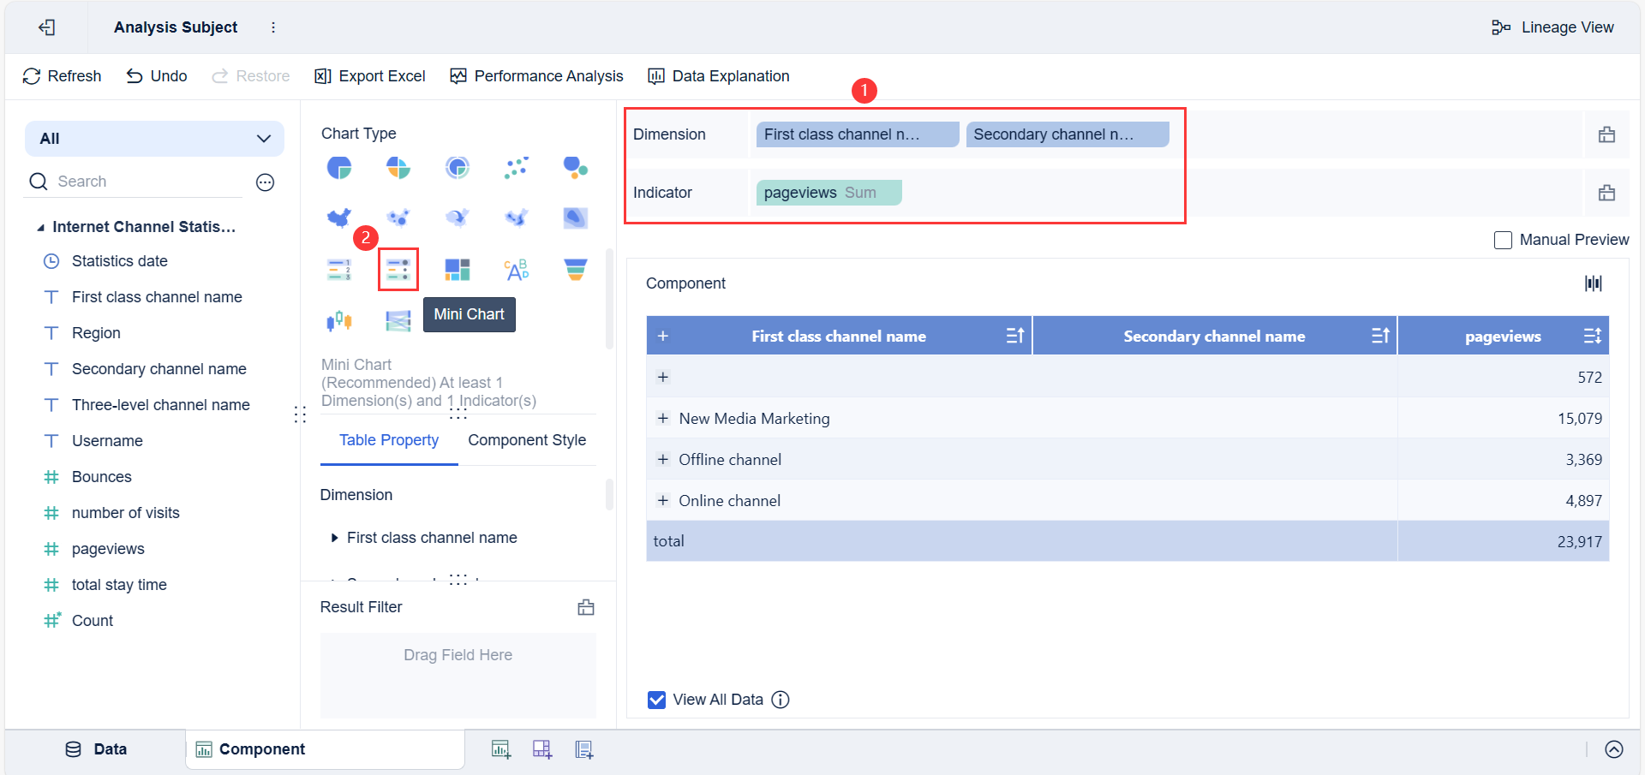Expand First class channel name dimension property
1645x775 pixels.
coord(334,538)
